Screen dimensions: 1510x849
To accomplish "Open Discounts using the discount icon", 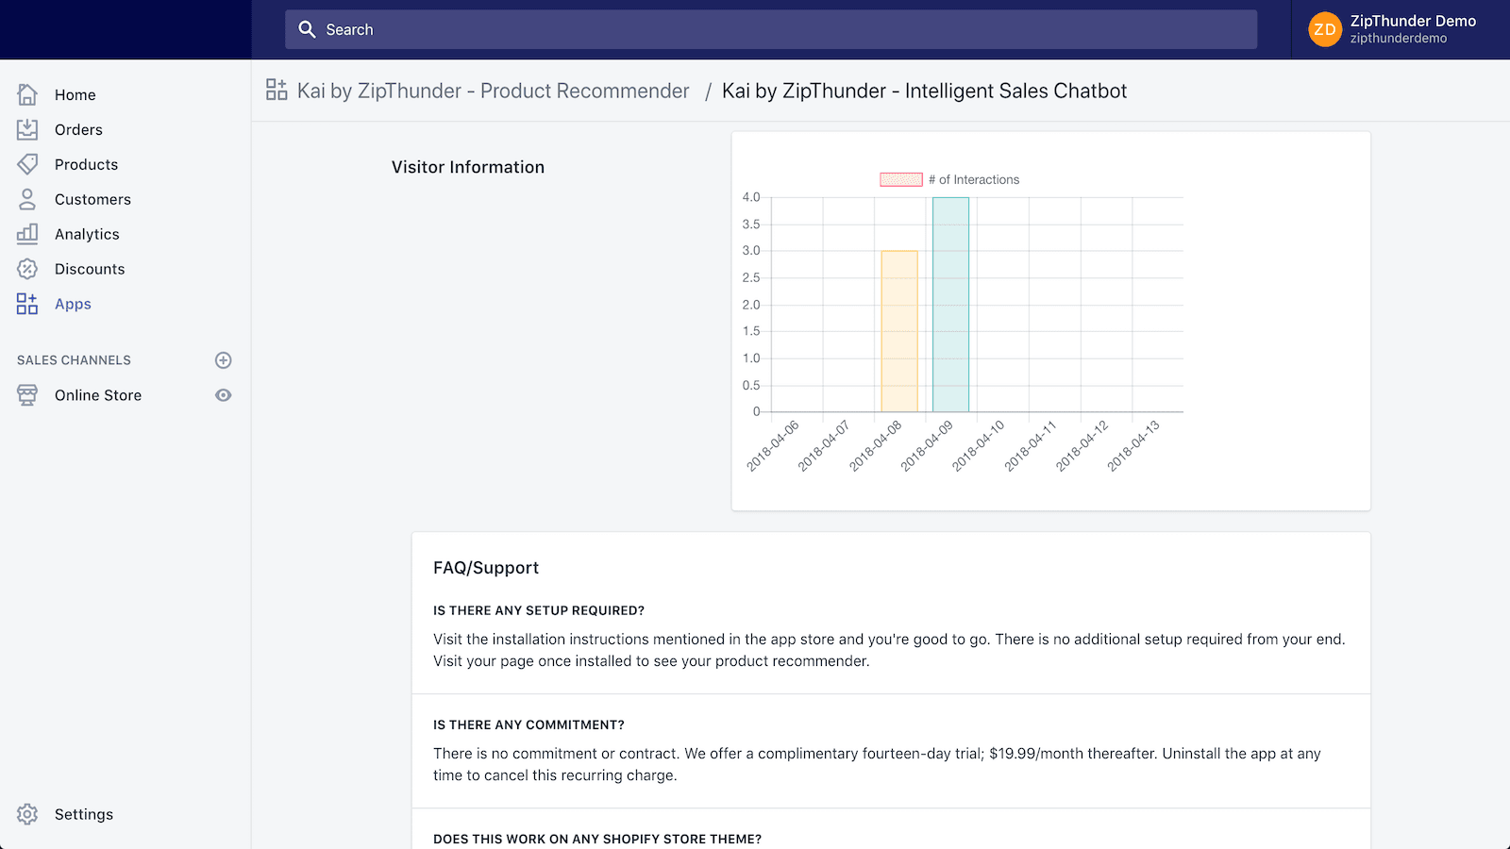I will pos(27,269).
